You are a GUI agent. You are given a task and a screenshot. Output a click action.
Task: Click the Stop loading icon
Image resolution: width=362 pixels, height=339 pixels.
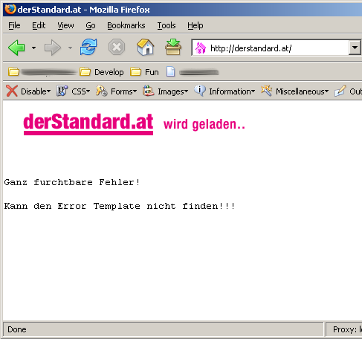[117, 47]
